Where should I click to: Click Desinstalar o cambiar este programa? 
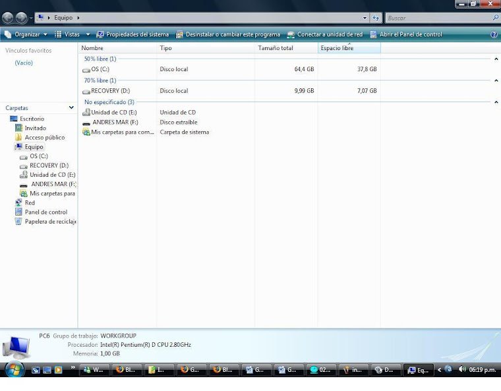click(x=228, y=34)
